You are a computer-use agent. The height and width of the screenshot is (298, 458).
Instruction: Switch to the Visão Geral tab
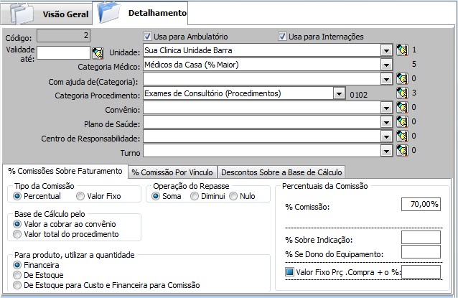pos(65,14)
